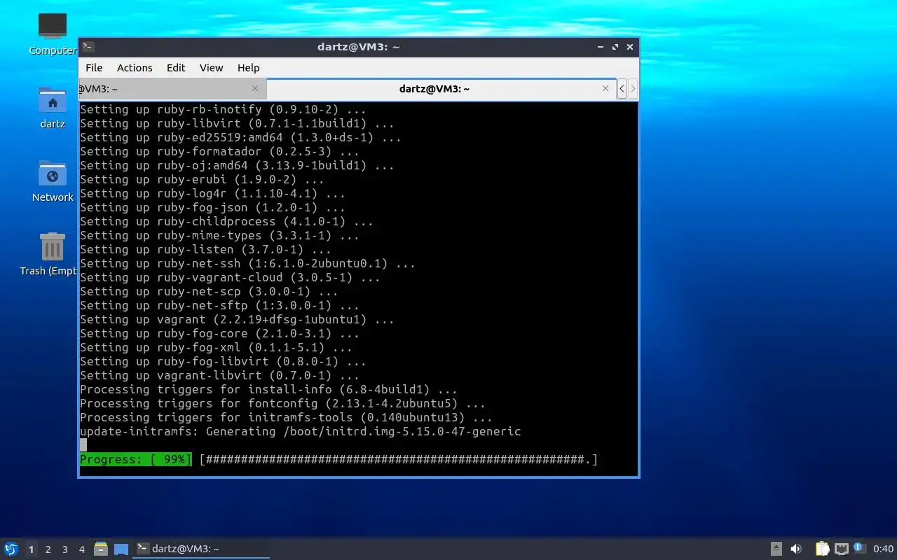Click 'Setting up ruby-fog-xml' line
Viewport: 897px width, 560px height.
[x=216, y=347]
